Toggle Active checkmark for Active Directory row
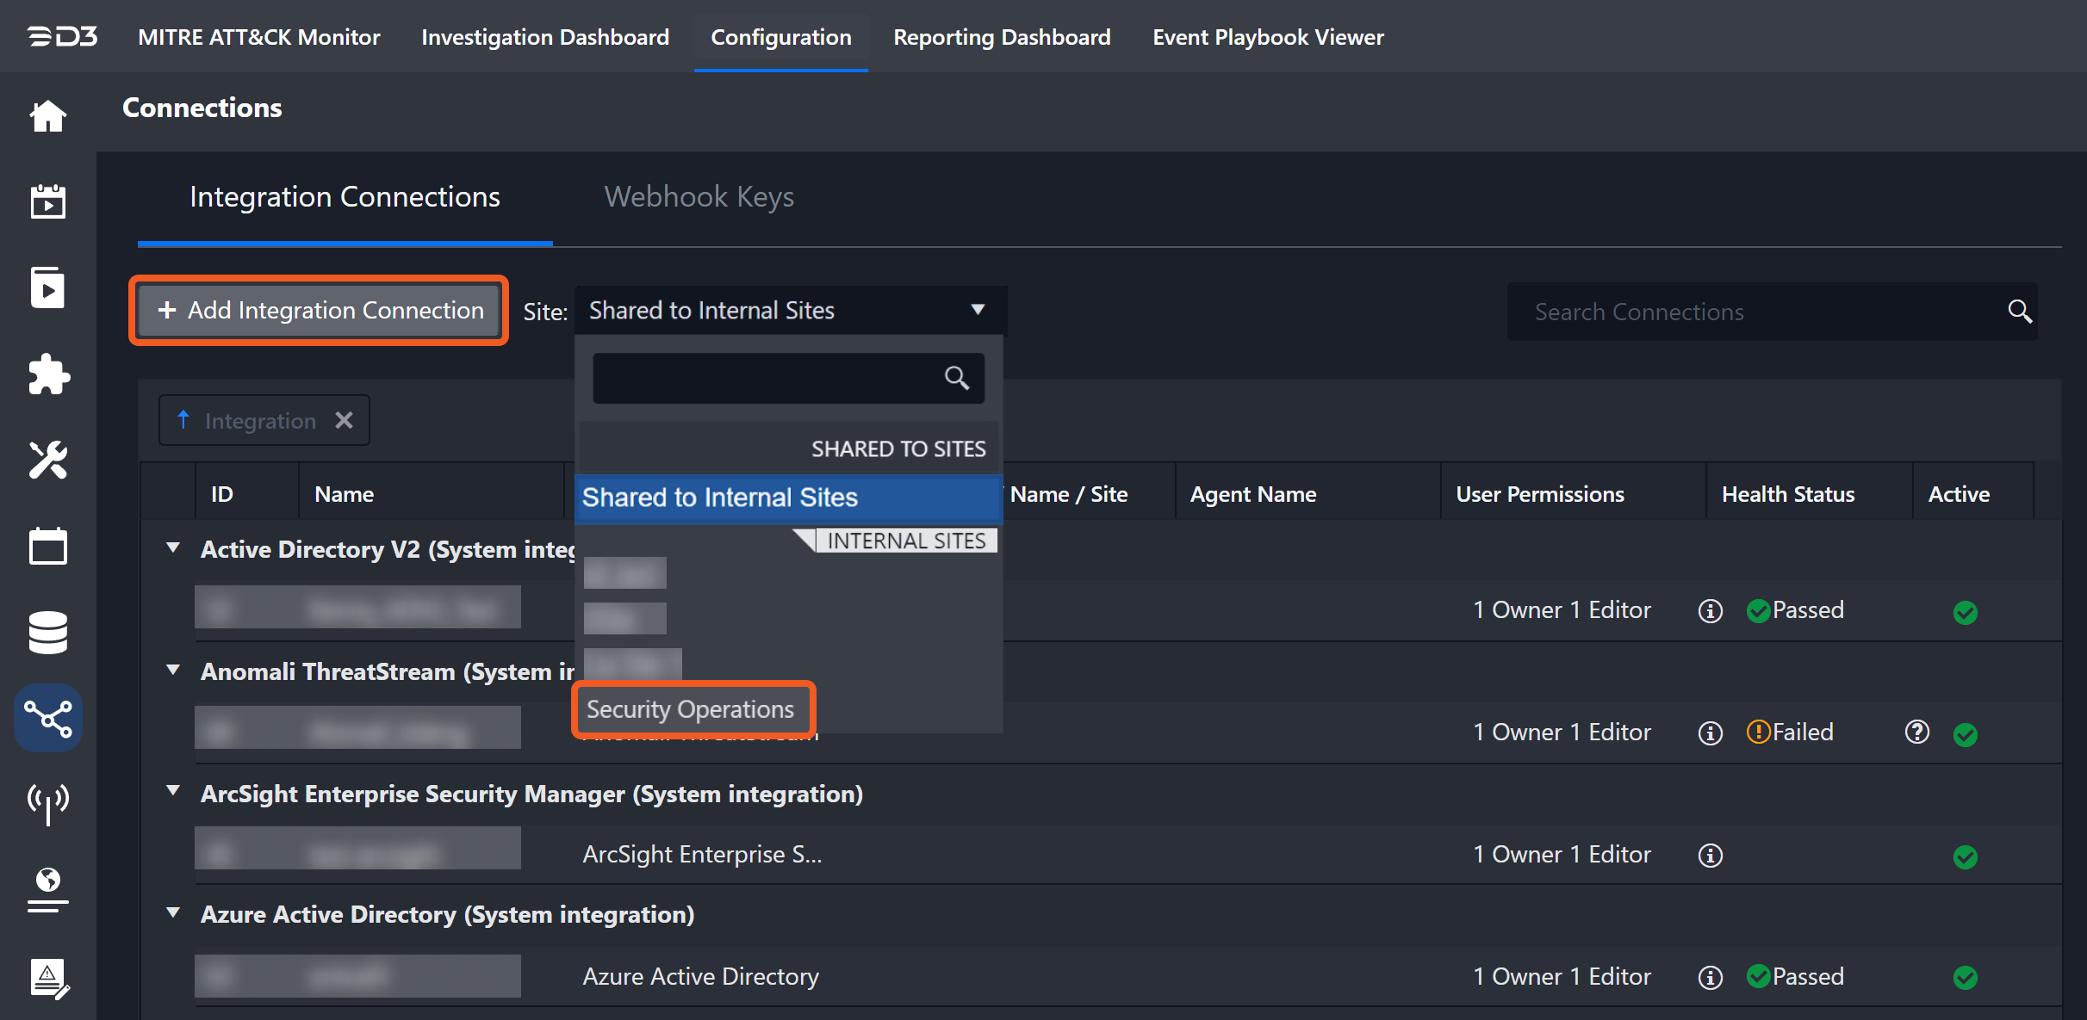 point(1965,612)
